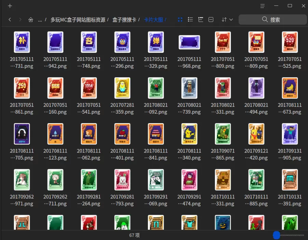Adjust the icon size slider handle
Viewport: 308px width, 240px height.
pyautogui.click(x=276, y=235)
